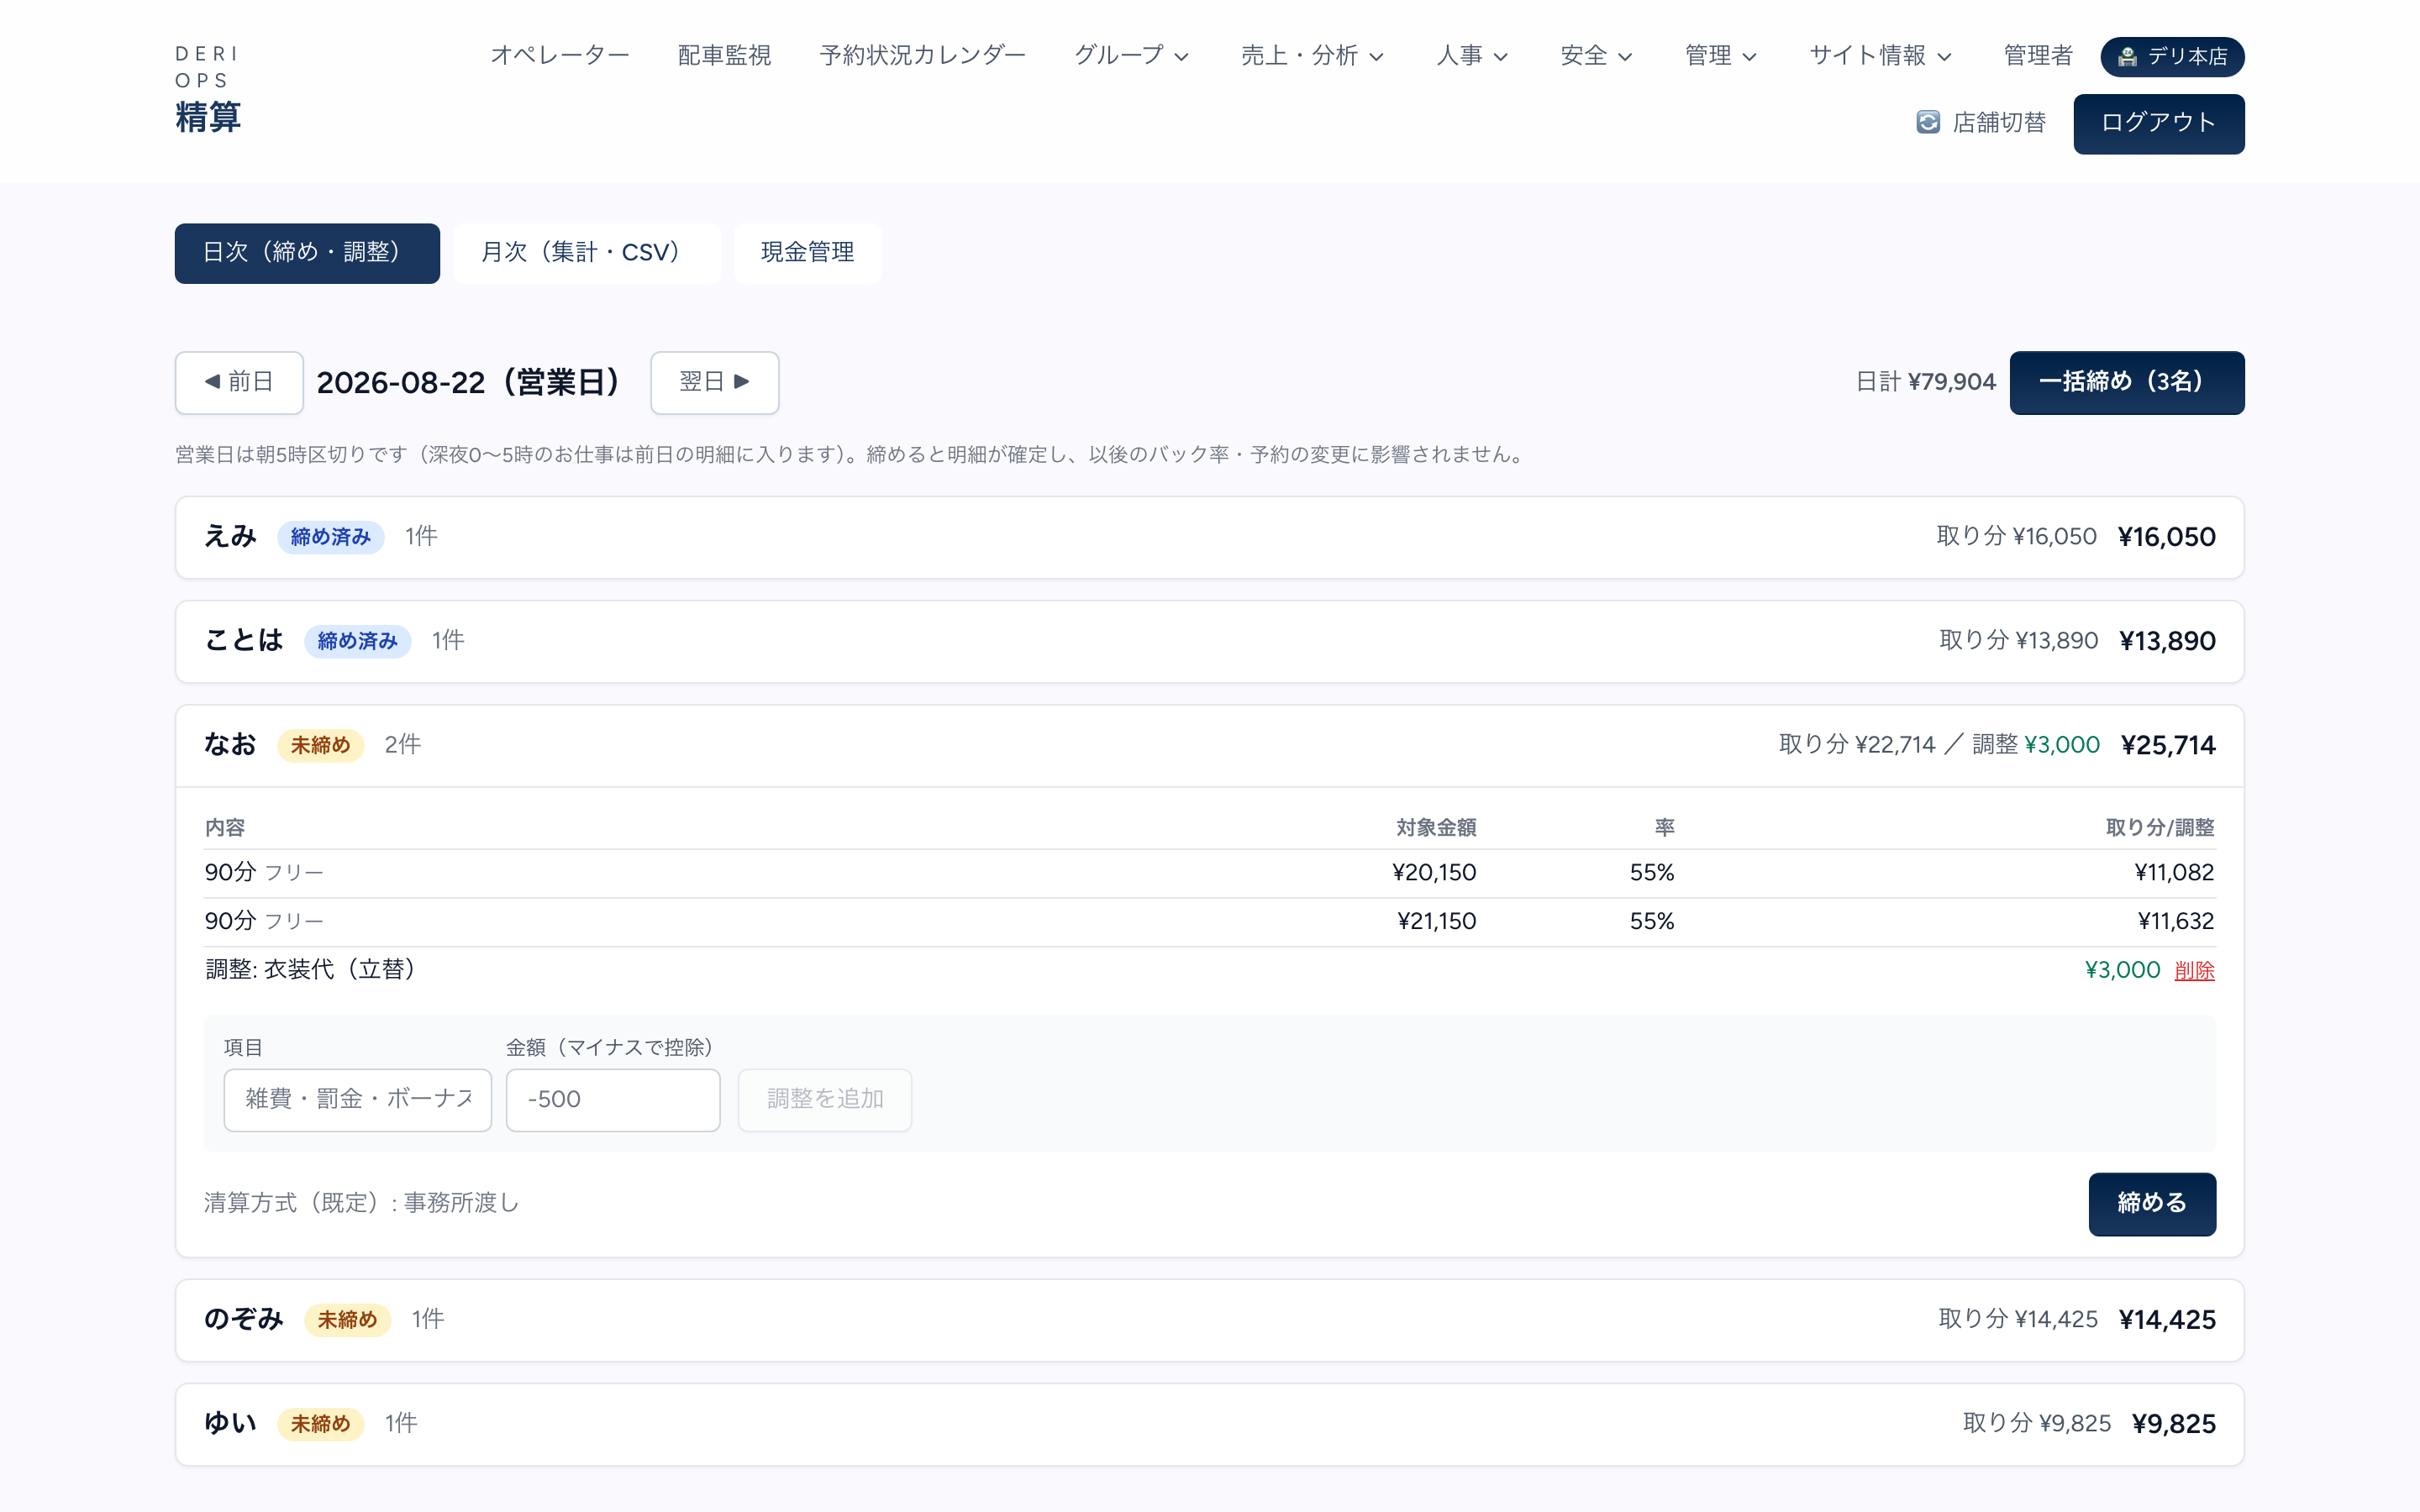The height and width of the screenshot is (1512, 2420).
Task: Click 締める button for なお
Action: [2152, 1204]
